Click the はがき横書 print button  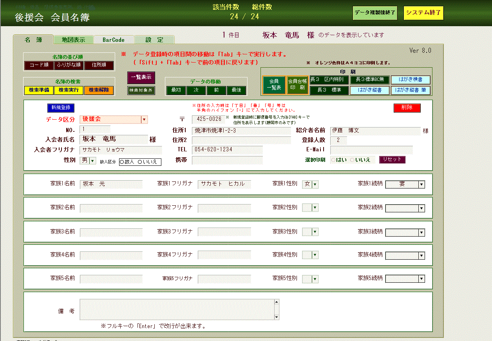coord(410,80)
